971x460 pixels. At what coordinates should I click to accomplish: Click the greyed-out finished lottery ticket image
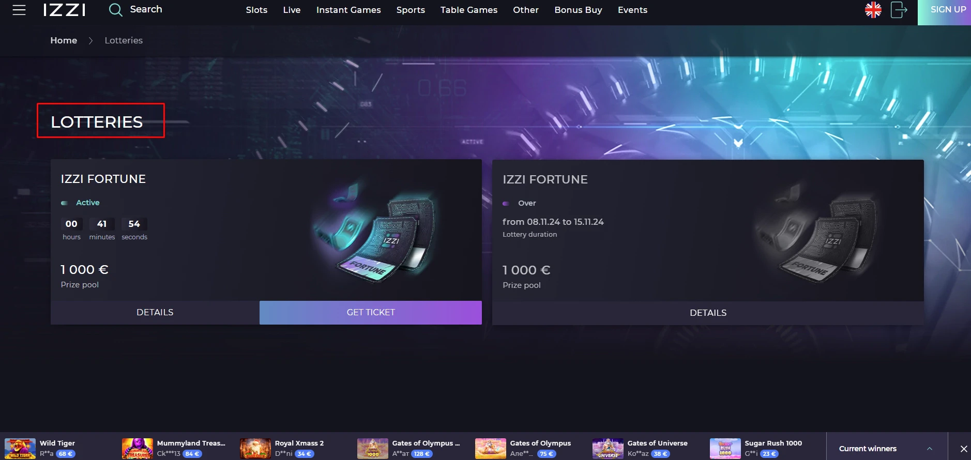[x=817, y=232]
